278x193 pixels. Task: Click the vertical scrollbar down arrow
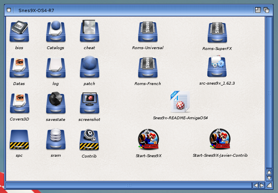[x=269, y=178]
